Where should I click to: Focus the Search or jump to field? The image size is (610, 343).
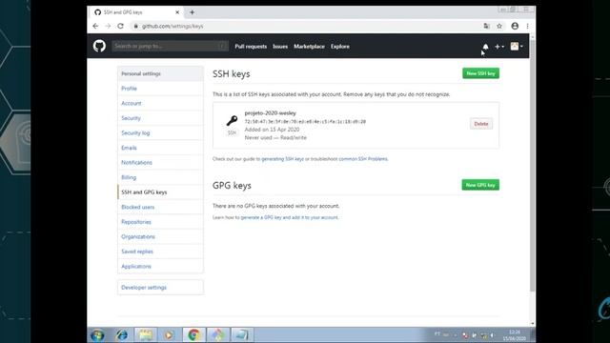[170, 47]
